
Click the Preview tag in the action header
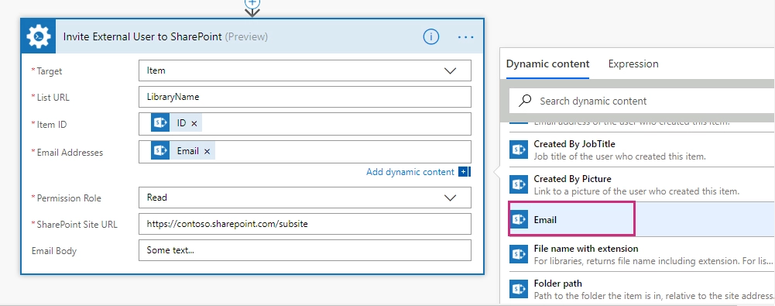(246, 36)
